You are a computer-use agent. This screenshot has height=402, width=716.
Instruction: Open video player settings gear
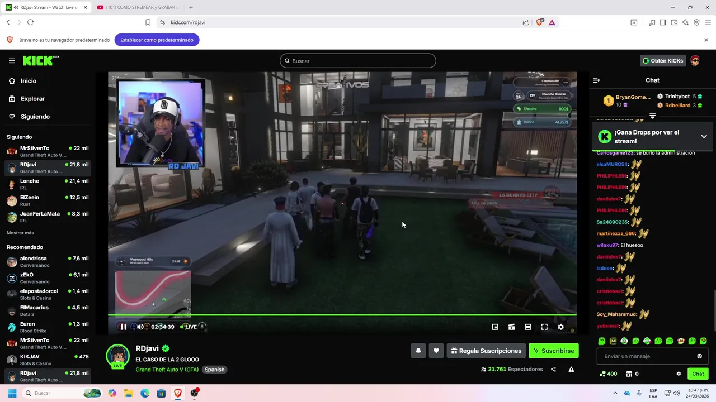560,327
